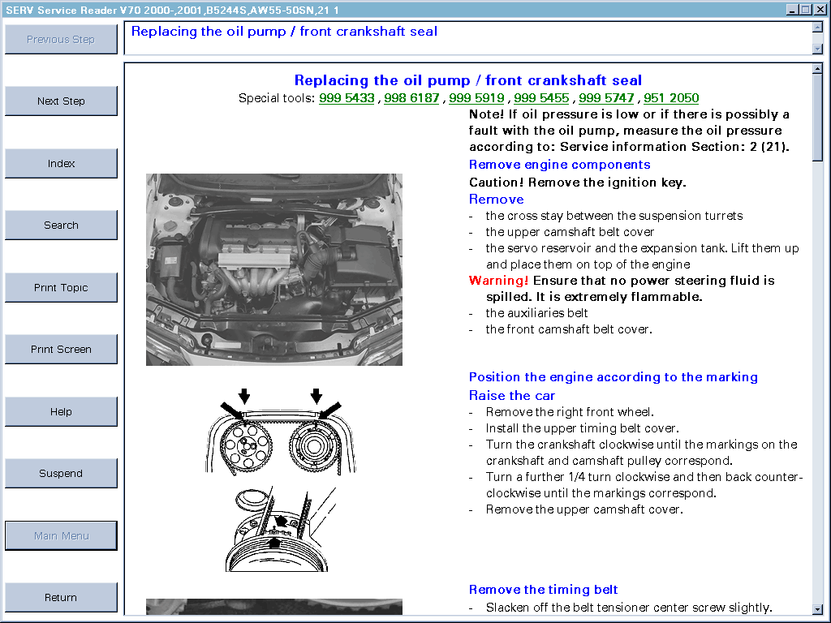The height and width of the screenshot is (623, 831).
Task: Click 'Remove engine components' heading
Action: 559,165
